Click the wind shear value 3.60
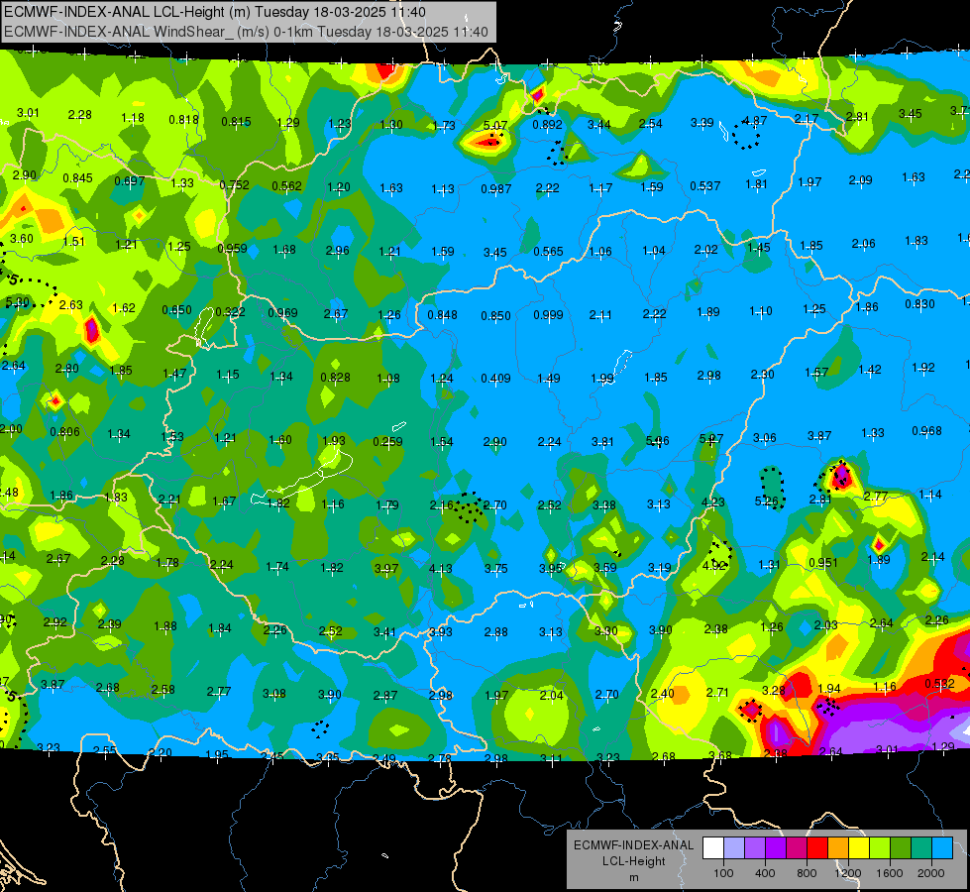Screen dimensions: 970x892 tap(22, 238)
